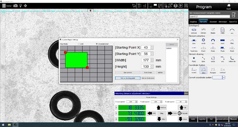Switch to the Assistant tab
Image resolution: width=238 pixels, height=127 pixels.
(x=213, y=22)
